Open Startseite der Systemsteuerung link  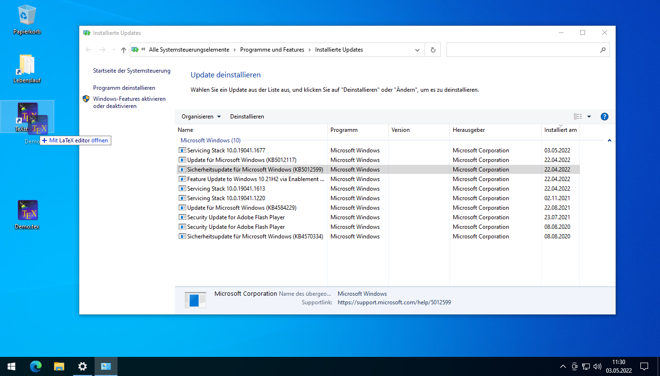pos(132,71)
